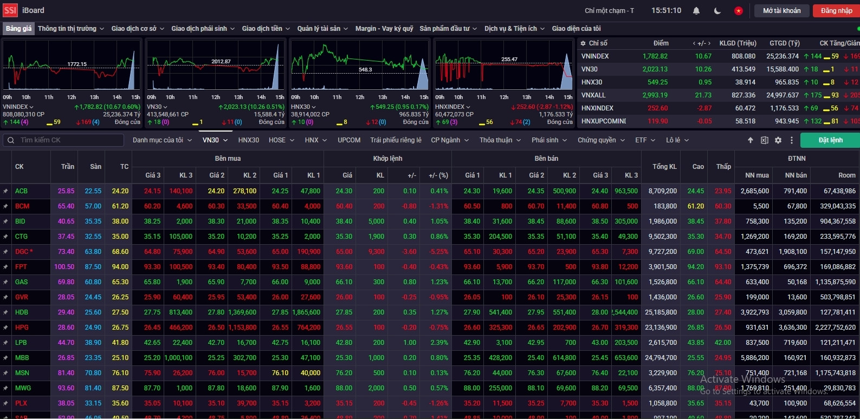Switch to the HNX30 tab

point(249,140)
